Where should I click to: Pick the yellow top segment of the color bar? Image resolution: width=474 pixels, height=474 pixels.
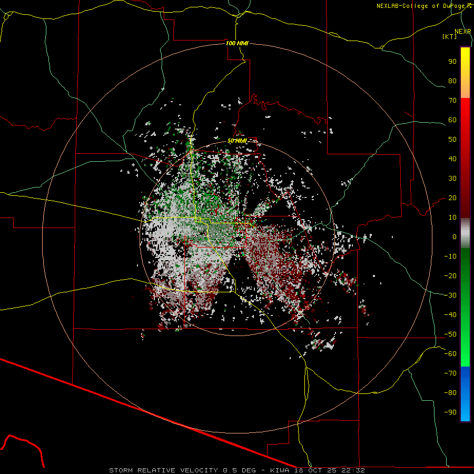[465, 73]
